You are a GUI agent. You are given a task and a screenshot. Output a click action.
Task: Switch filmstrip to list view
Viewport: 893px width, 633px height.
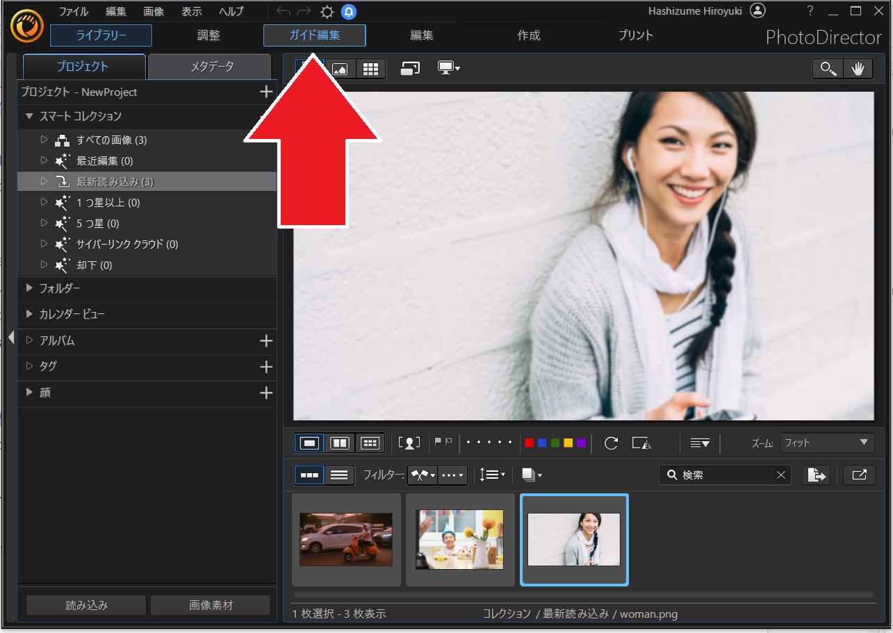pyautogui.click(x=339, y=475)
